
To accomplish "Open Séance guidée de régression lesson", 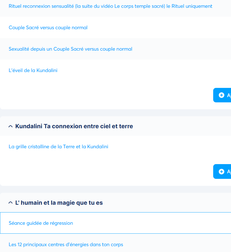I will (41, 223).
